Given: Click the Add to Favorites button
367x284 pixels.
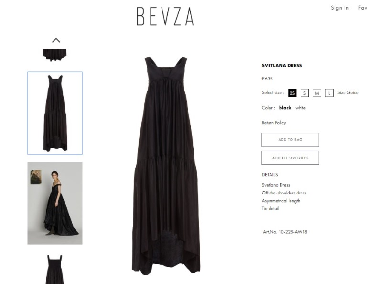Looking at the screenshot, I should pyautogui.click(x=290, y=158).
